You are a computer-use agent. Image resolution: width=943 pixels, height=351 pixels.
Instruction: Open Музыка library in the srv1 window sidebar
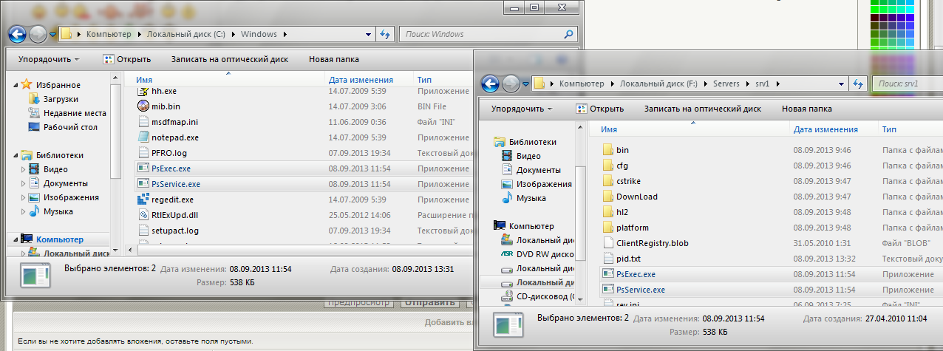tap(531, 198)
